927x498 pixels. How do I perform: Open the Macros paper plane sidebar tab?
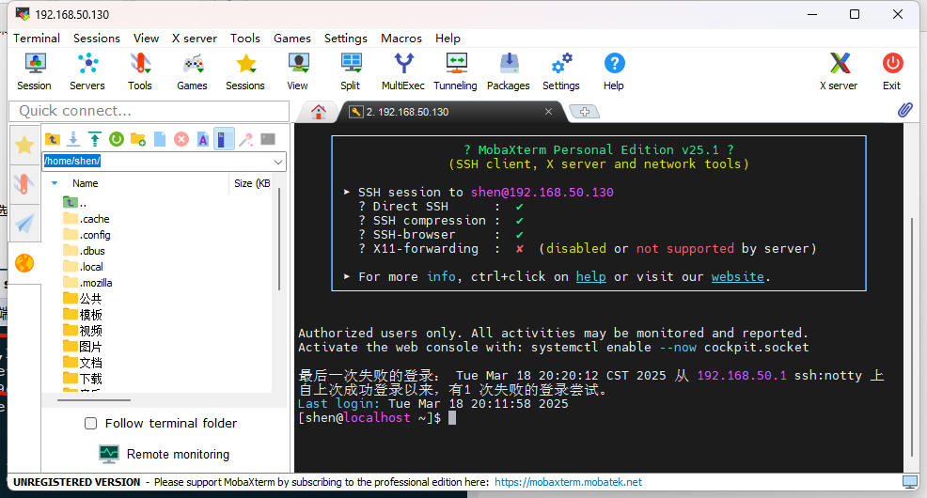(24, 224)
